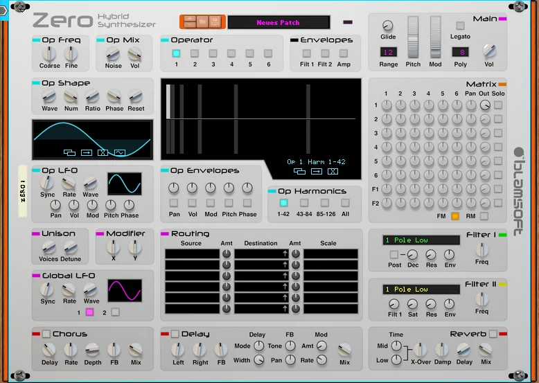The height and width of the screenshot is (383, 539).
Task: Toggle the Reverb enable checkbox
Action: click(x=493, y=334)
